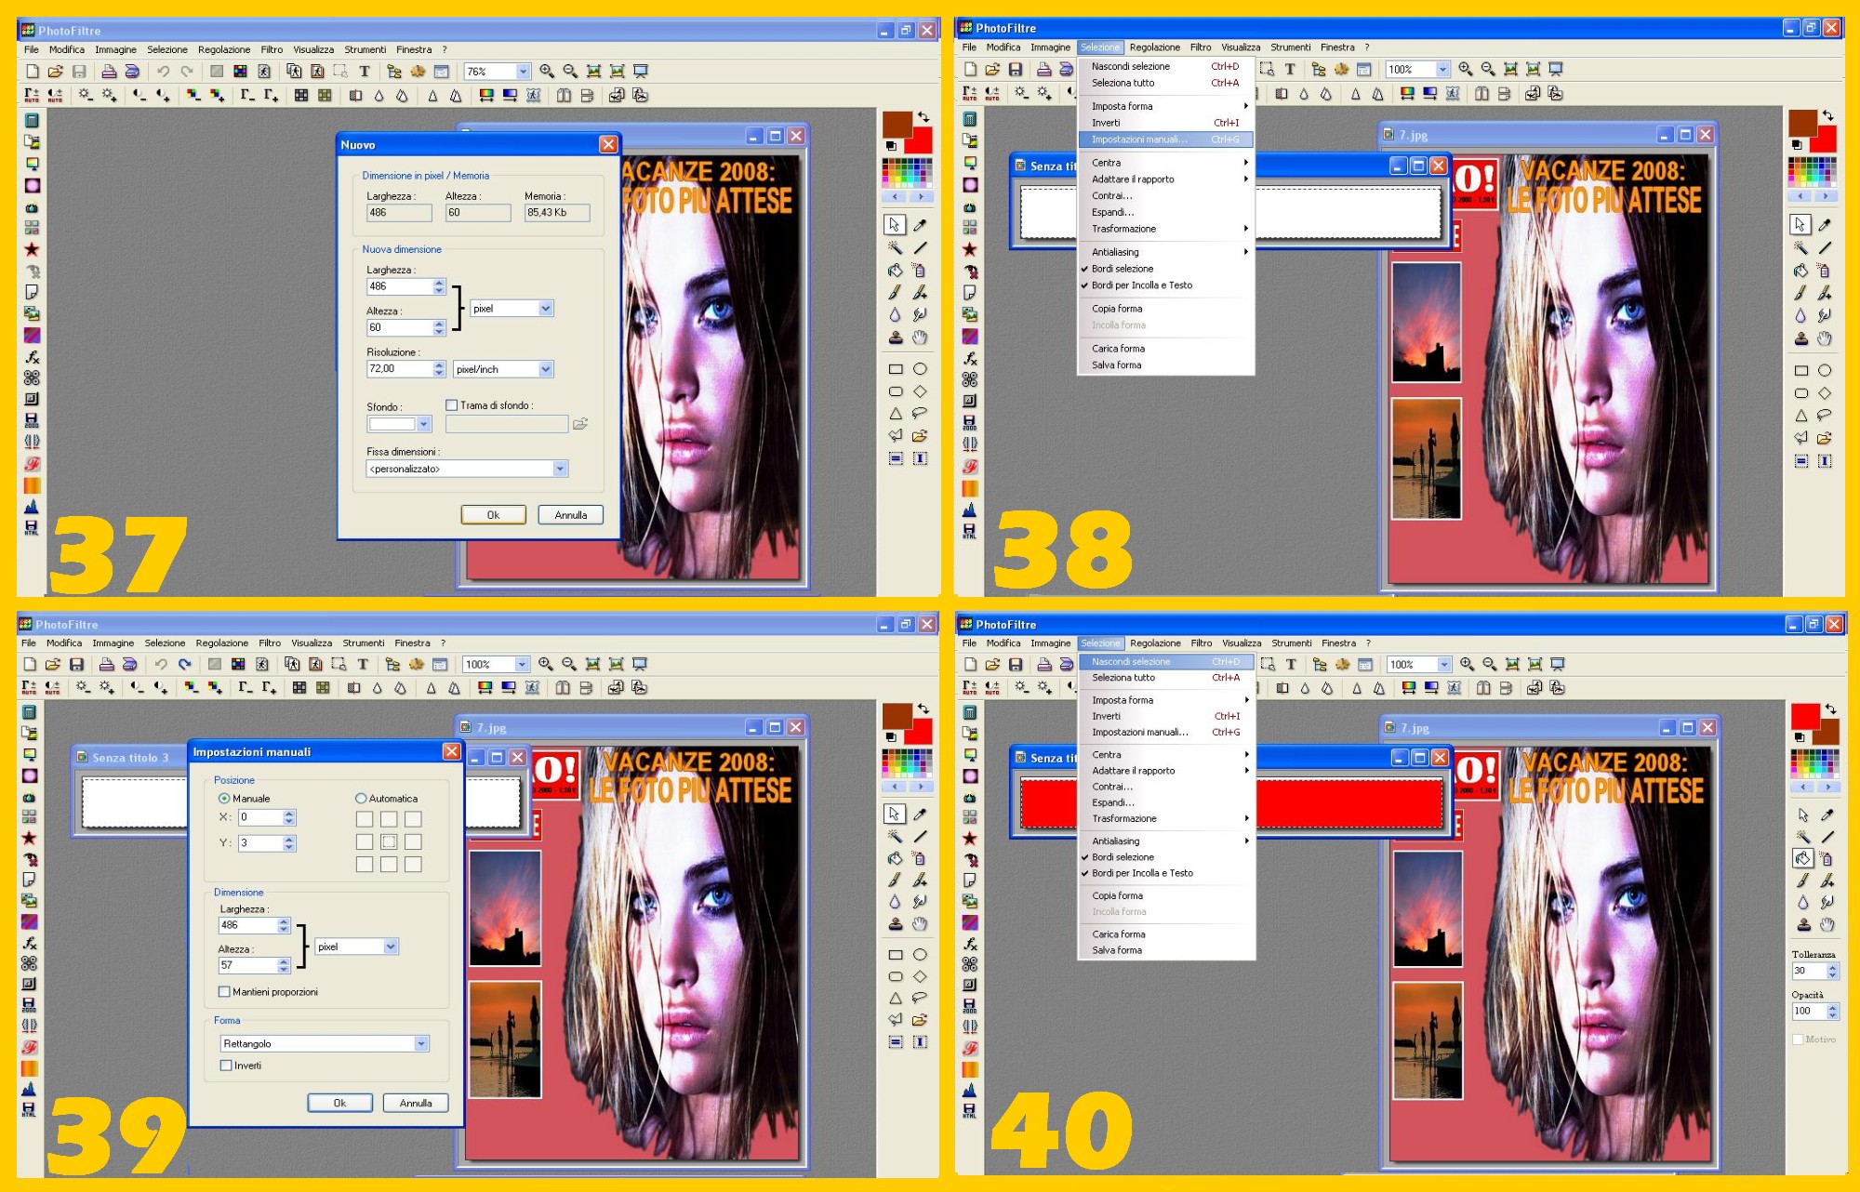Image resolution: width=1860 pixels, height=1192 pixels.
Task: Select the magic wand tool in screenshot 38 palette
Action: [x=1800, y=248]
